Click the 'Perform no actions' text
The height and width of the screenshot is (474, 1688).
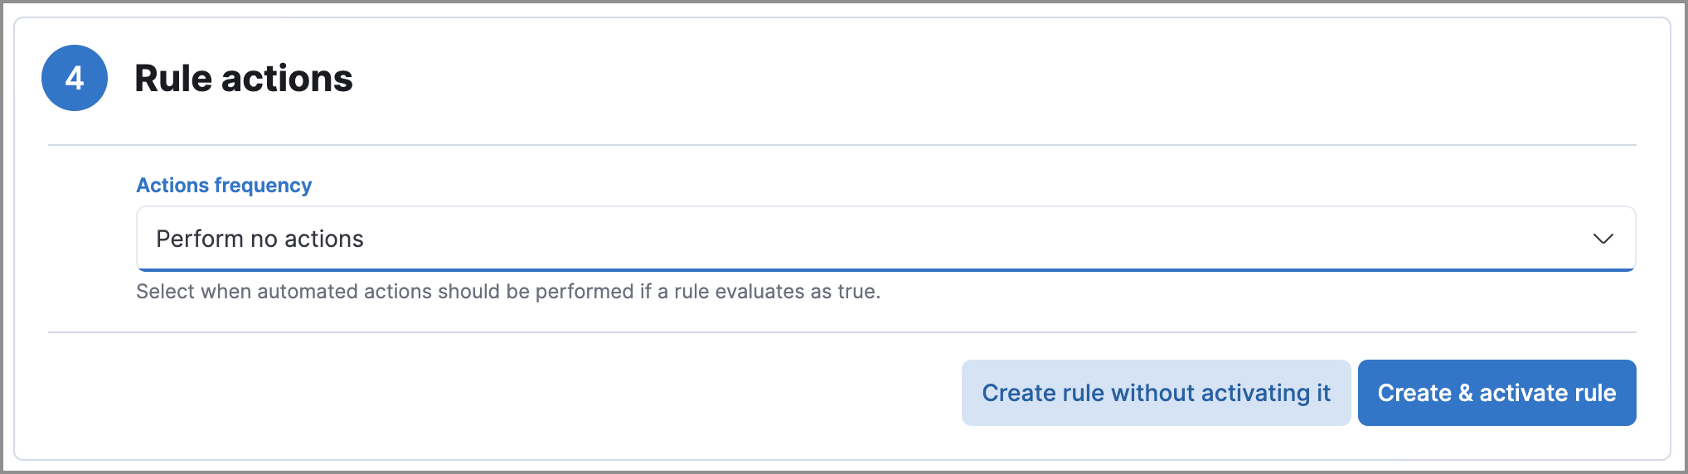point(260,239)
